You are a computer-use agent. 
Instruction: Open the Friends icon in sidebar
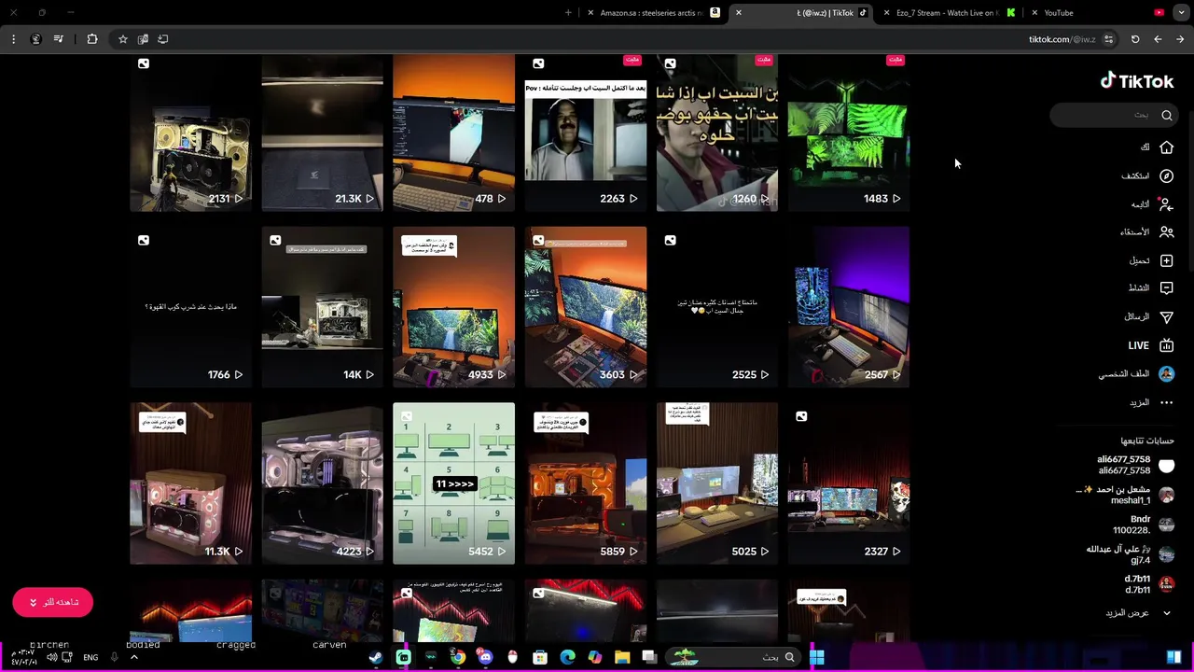coord(1166,231)
